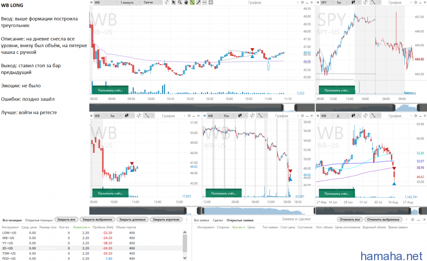Open SPY ticker dropdown
Image resolution: width=427 pixels, height=261 pixels.
tap(327, 3)
